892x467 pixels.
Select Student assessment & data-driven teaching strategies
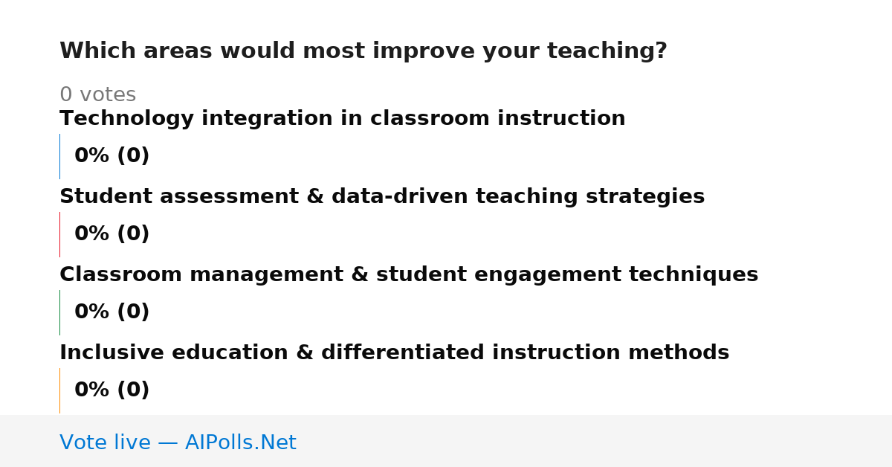tap(382, 197)
